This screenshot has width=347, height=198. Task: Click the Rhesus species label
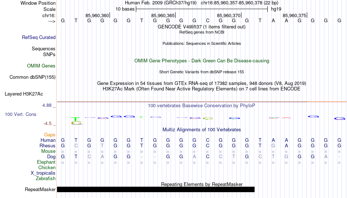pyautogui.click(x=47, y=145)
